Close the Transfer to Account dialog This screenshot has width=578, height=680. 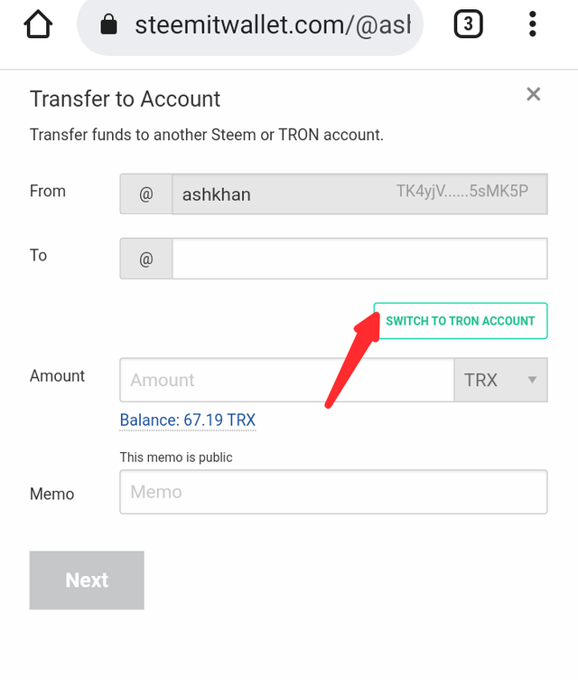(533, 94)
